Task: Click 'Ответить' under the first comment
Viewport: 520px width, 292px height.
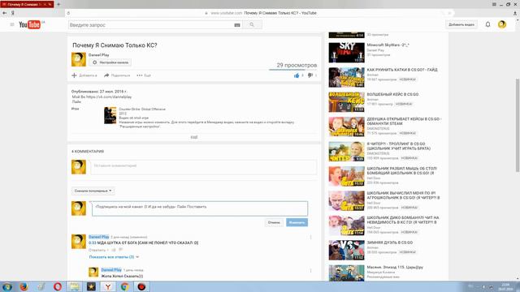Action: pos(97,250)
